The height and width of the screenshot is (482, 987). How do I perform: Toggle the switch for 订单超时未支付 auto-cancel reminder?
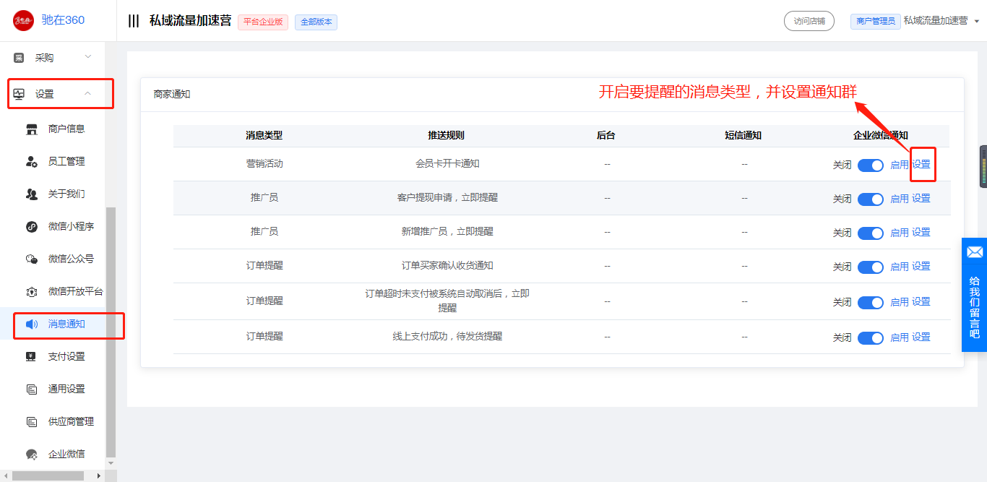tap(871, 303)
